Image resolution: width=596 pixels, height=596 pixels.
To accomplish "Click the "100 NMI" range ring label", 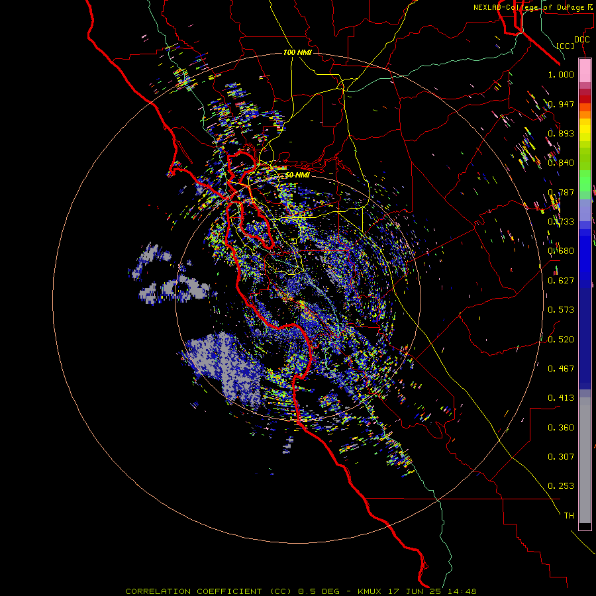I will tap(297, 52).
